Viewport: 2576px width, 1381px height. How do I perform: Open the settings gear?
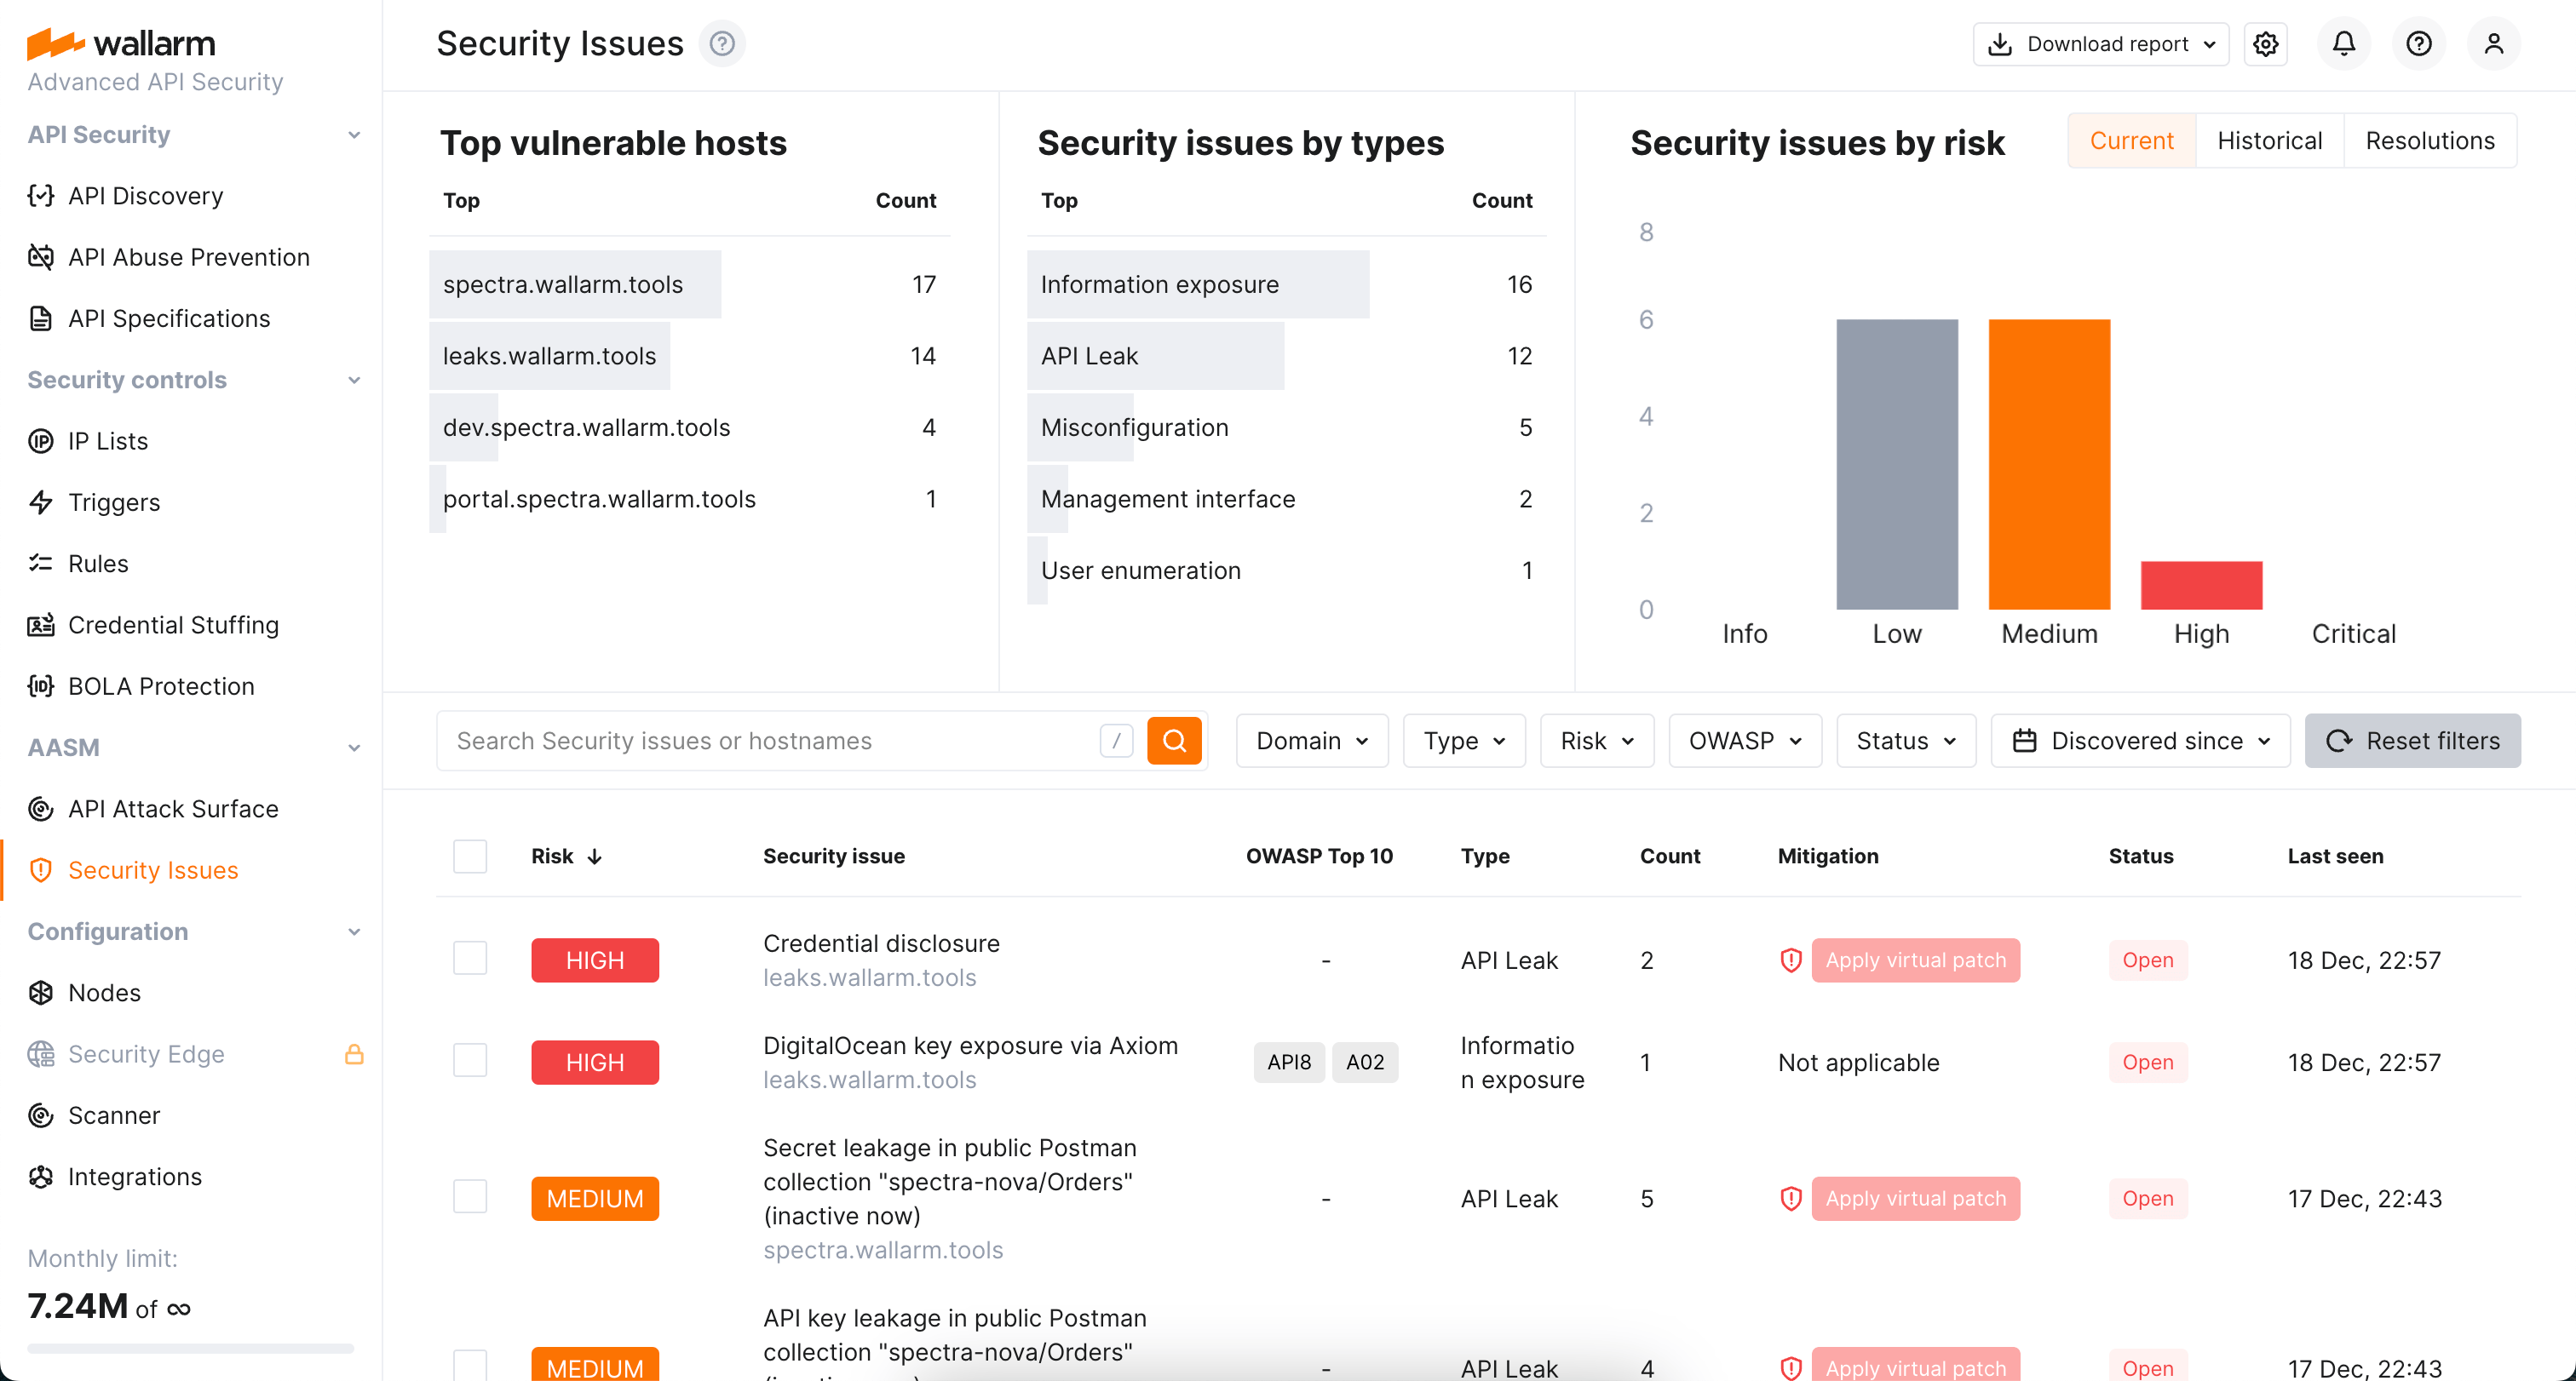coord(2266,43)
